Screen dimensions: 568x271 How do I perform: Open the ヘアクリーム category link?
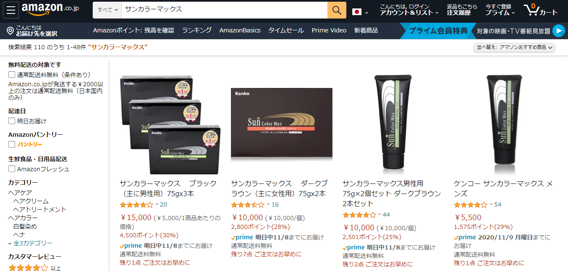[31, 201]
